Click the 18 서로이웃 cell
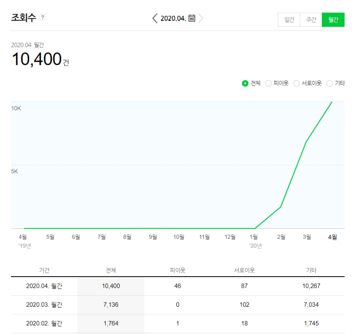 tap(244, 323)
